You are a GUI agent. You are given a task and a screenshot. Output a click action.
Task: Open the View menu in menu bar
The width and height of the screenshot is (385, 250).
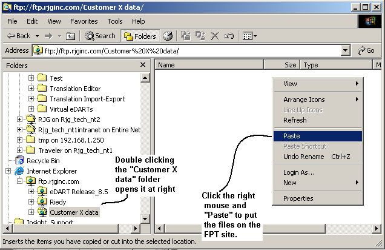(x=54, y=21)
